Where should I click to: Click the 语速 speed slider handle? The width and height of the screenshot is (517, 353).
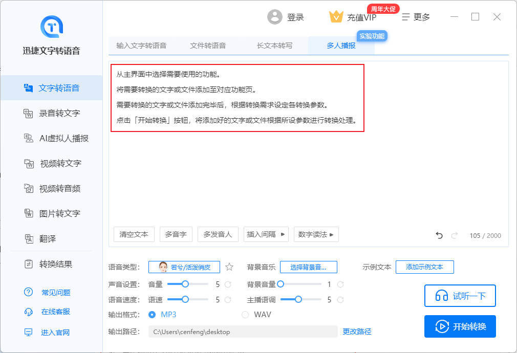tap(185, 299)
